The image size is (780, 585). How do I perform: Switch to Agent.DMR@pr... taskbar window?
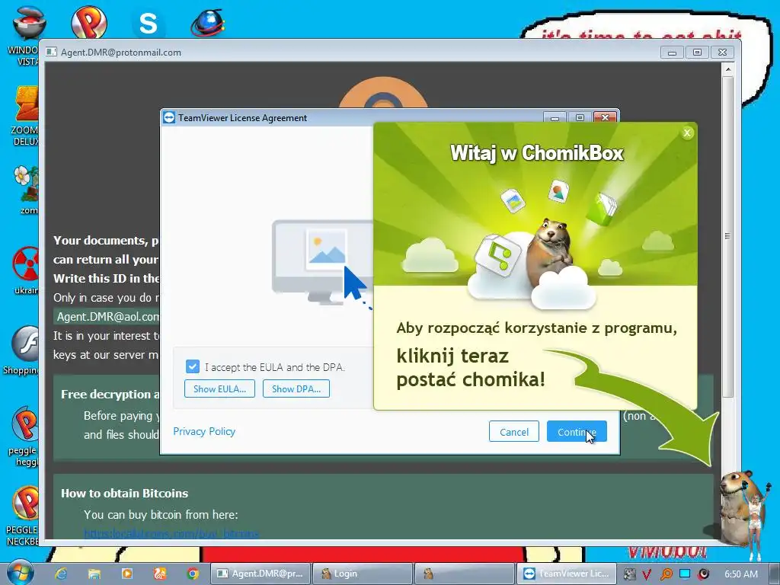click(261, 574)
